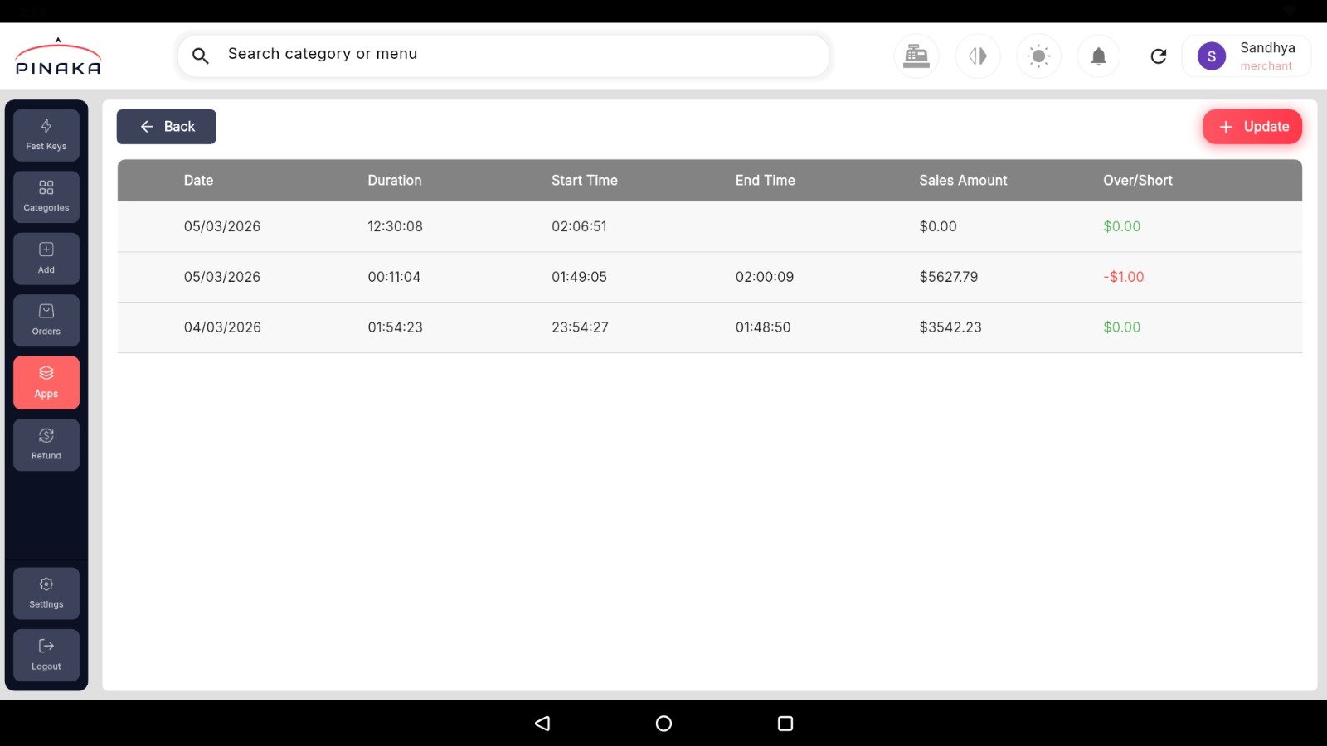Open Fast Keys in sidebar
This screenshot has height=746, width=1327.
tap(46, 135)
